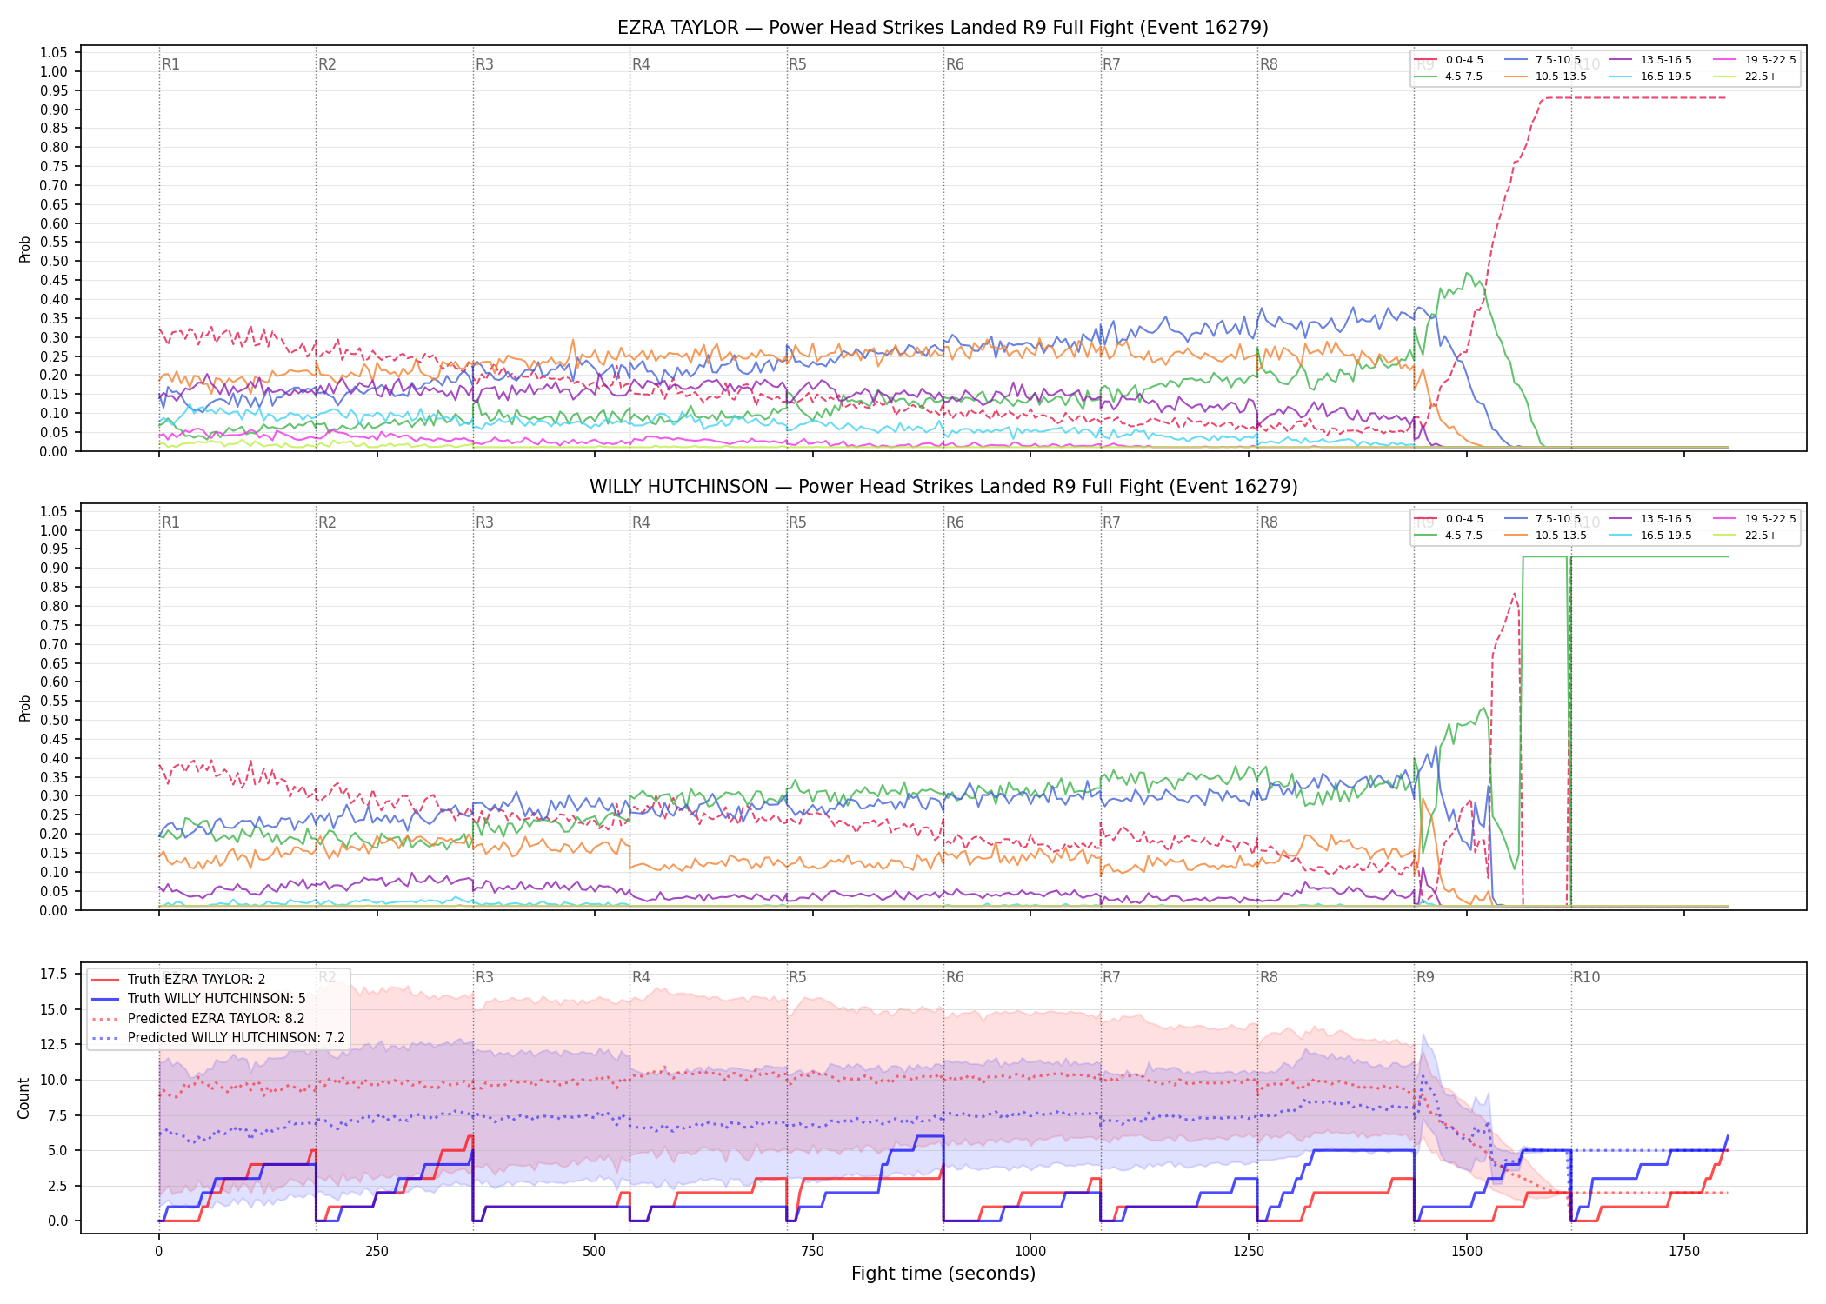Select the R9 label in the bottom count chart
Image resolution: width=1826 pixels, height=1304 pixels.
click(x=1425, y=977)
